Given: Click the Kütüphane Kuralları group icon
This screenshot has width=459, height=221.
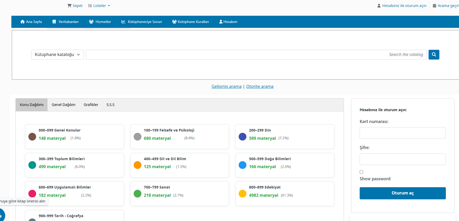Looking at the screenshot, I should 174,22.
